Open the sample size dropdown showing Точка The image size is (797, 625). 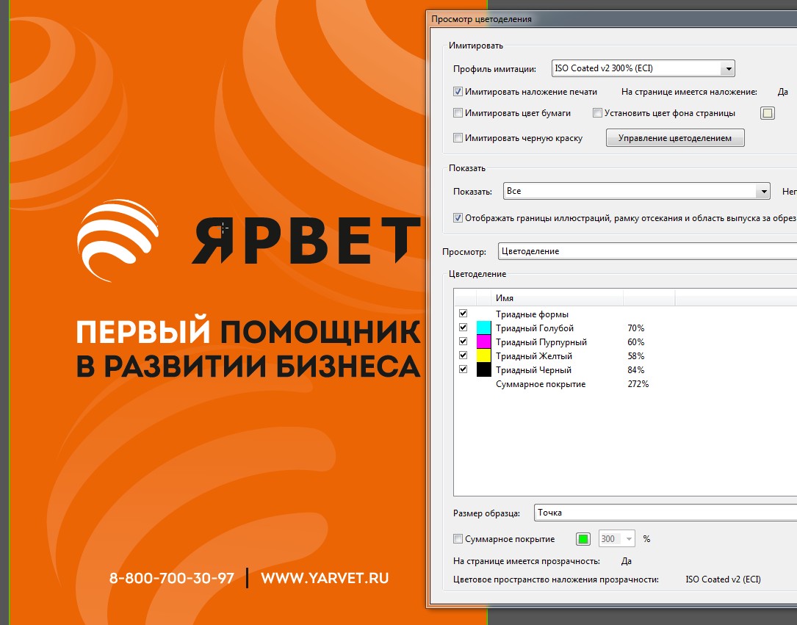[666, 513]
